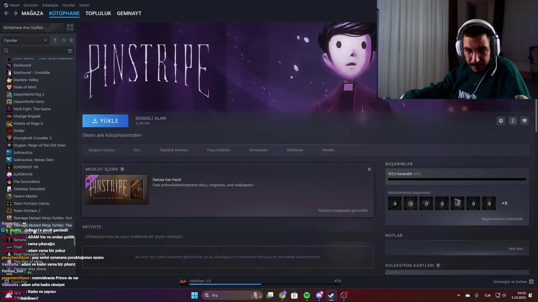Select Streets of Rage 4 in library

[x=28, y=123]
